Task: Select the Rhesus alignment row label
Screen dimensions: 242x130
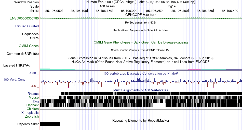Action: (33, 94)
